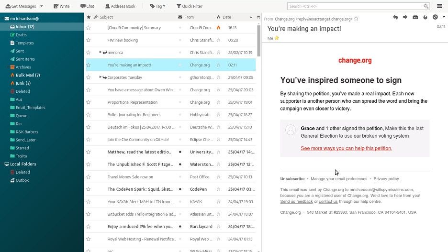Open the Bulk Mail (7) folder

pyautogui.click(x=25, y=75)
